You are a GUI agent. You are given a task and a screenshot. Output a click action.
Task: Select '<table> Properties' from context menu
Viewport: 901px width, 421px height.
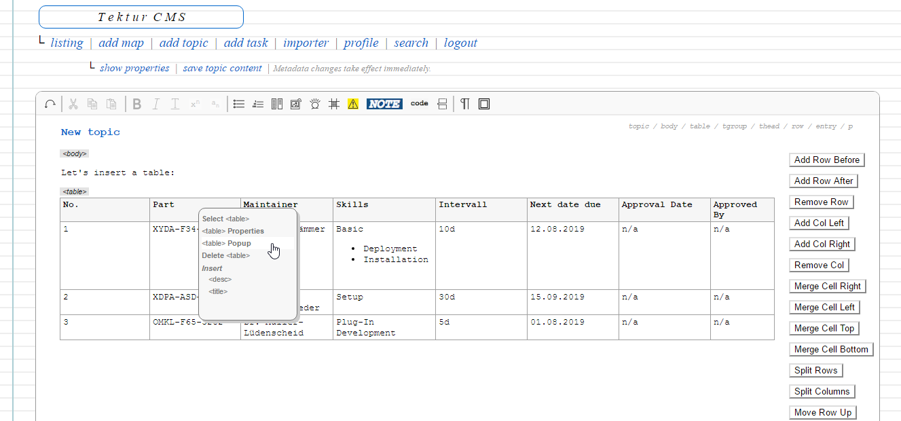click(233, 231)
